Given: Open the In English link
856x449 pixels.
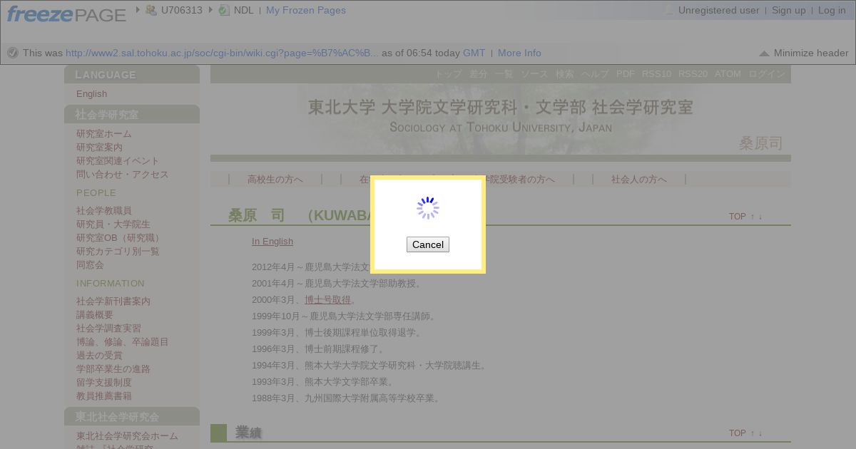Looking at the screenshot, I should point(272,242).
